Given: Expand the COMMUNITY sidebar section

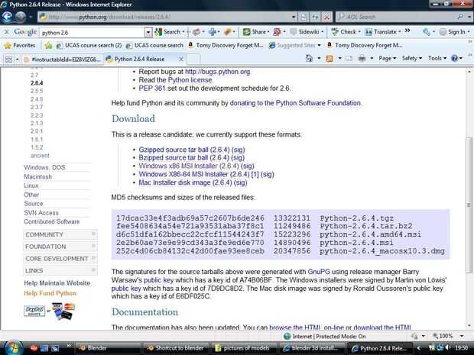Looking at the screenshot, I should click(x=60, y=234).
